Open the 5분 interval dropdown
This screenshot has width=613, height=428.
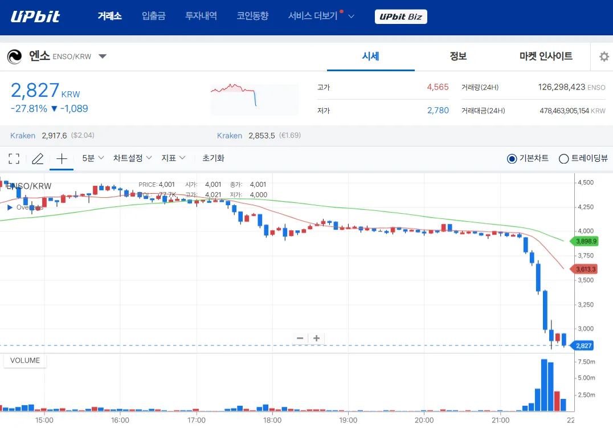93,158
